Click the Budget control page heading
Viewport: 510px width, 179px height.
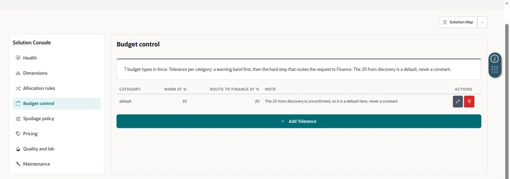138,44
